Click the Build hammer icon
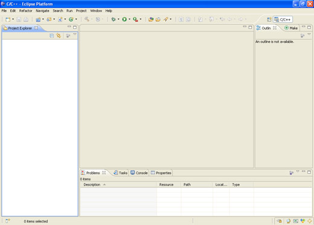This screenshot has width=314, height=225. click(87, 19)
